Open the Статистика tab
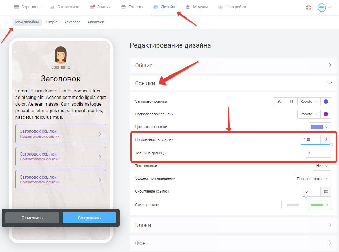The height and width of the screenshot is (252, 339). pyautogui.click(x=64, y=7)
